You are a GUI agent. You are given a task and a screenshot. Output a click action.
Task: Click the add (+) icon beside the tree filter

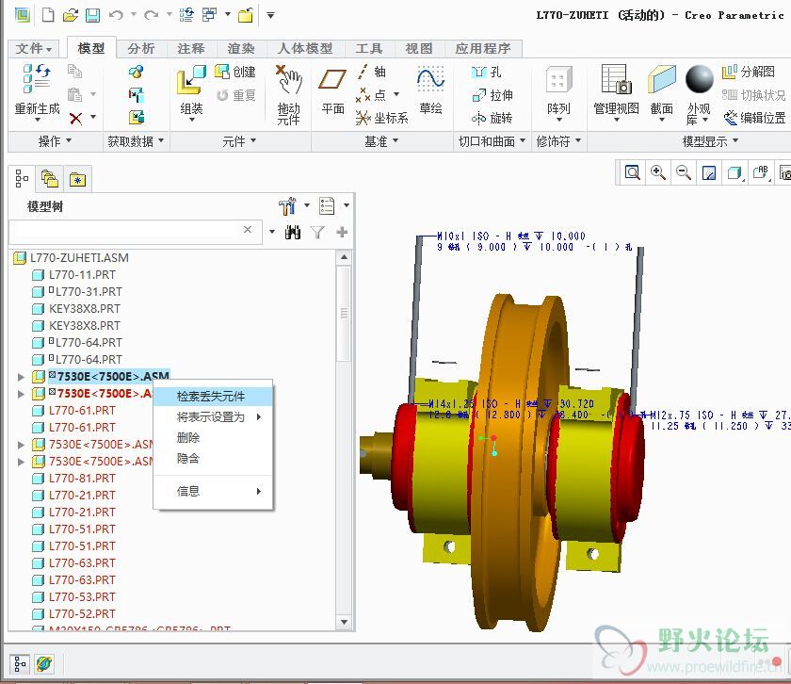pyautogui.click(x=342, y=232)
